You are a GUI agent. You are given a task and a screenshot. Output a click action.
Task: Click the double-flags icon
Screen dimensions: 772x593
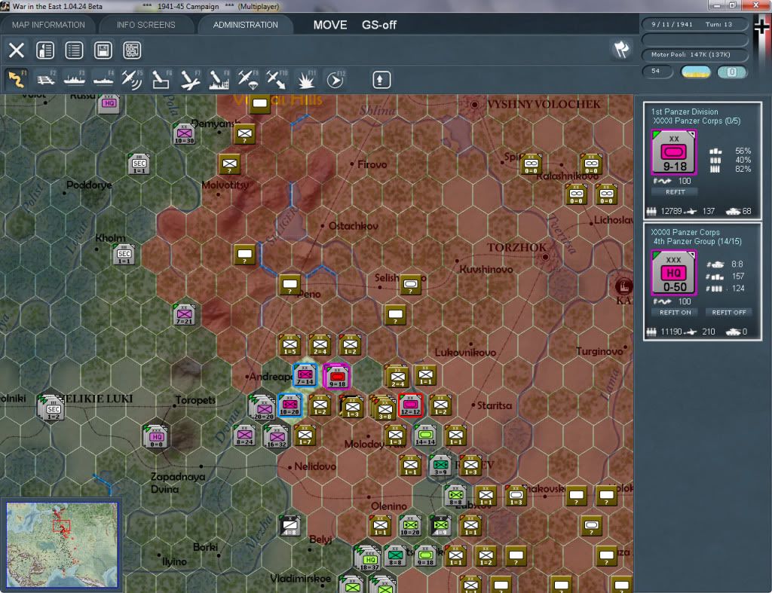pyautogui.click(x=621, y=49)
